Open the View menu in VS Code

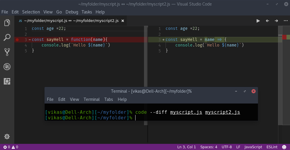48,12
